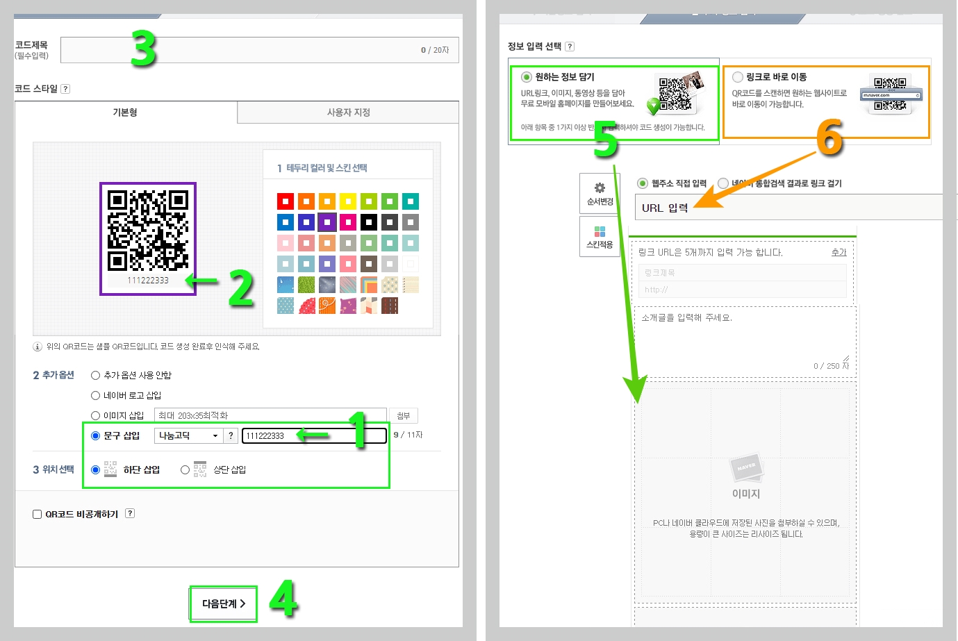Select the blue polka-dot skin pattern

tap(286, 306)
